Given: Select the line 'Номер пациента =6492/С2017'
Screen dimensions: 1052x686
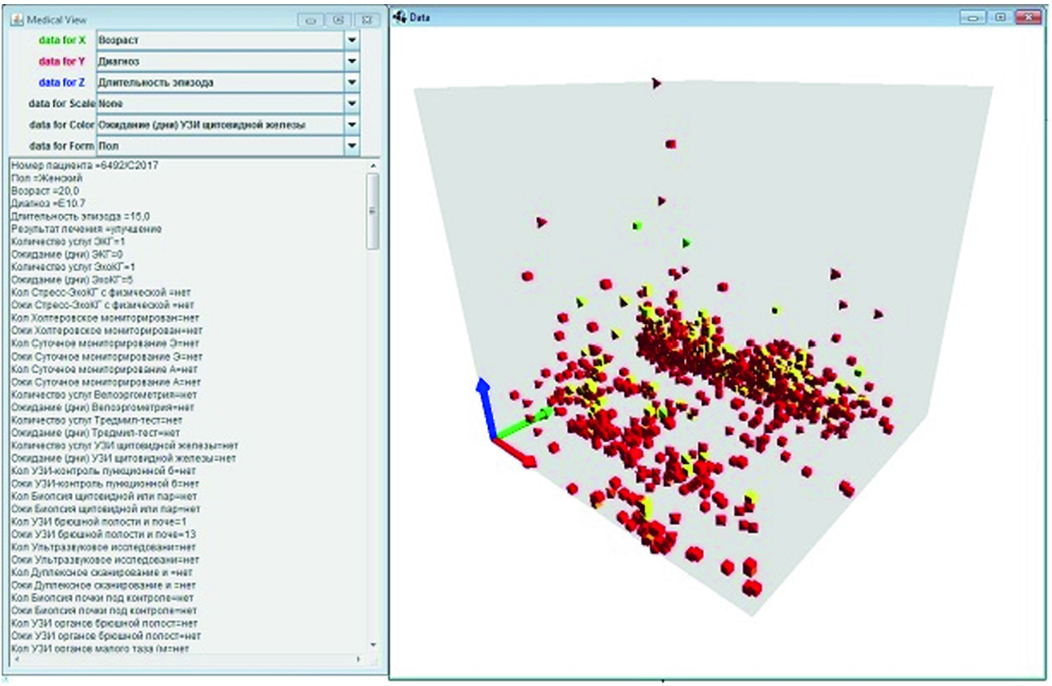Looking at the screenshot, I should click(85, 165).
